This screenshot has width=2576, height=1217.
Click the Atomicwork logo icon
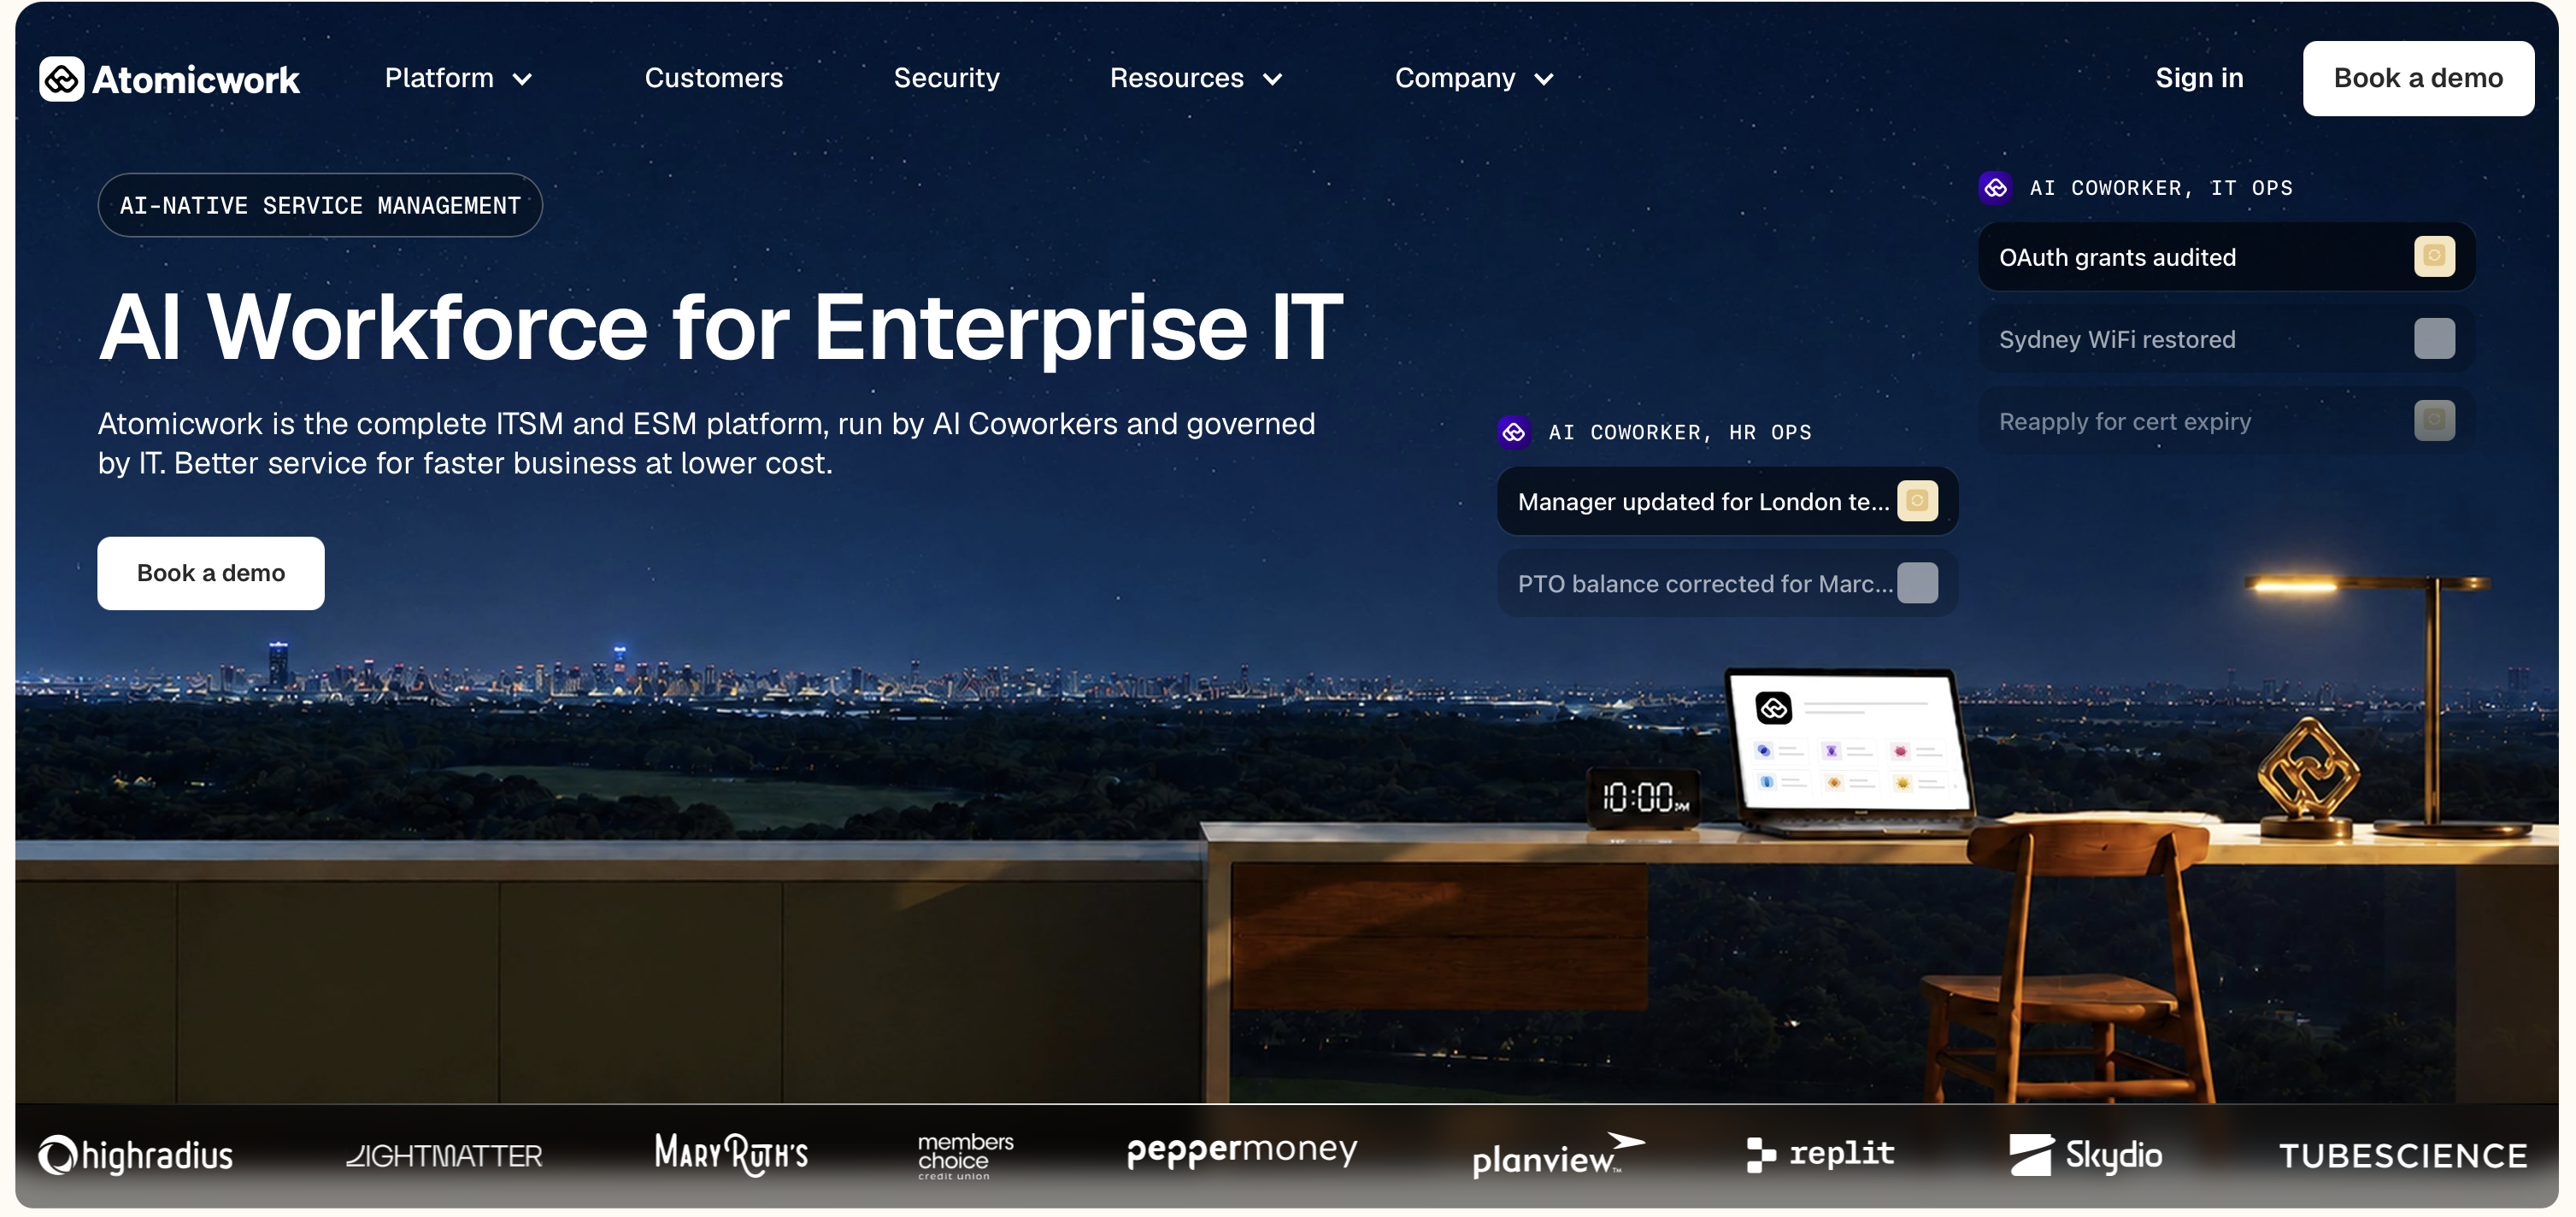coord(61,79)
